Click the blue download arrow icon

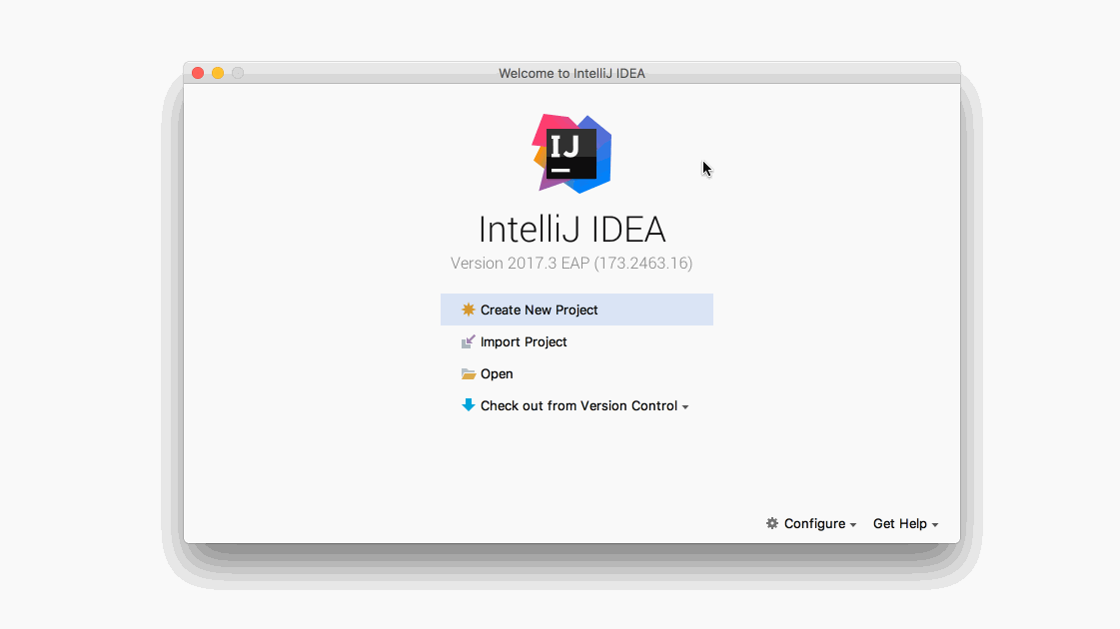pyautogui.click(x=468, y=405)
